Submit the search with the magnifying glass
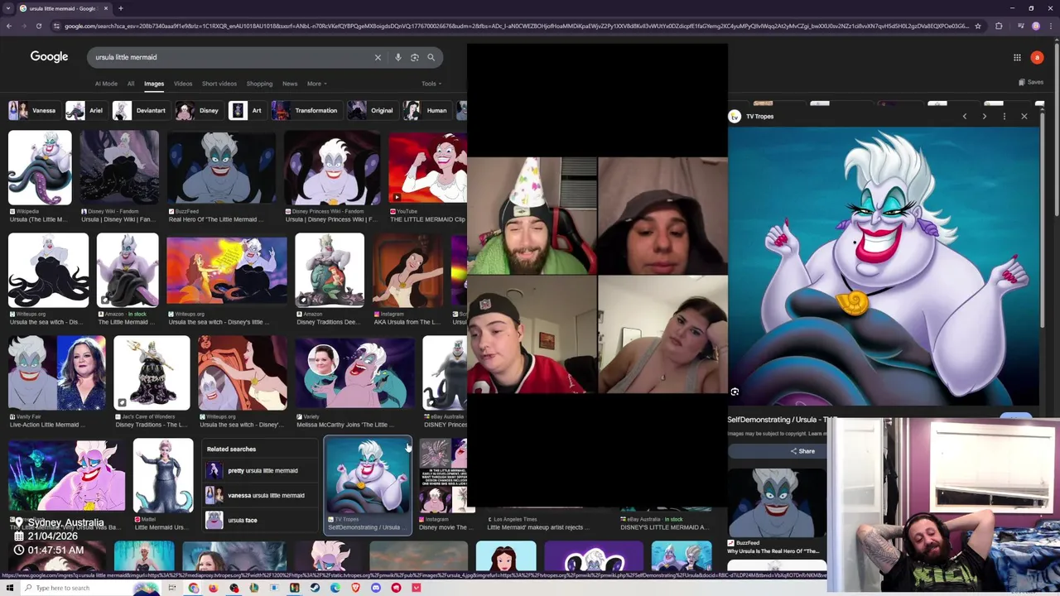The width and height of the screenshot is (1060, 596). (x=431, y=57)
